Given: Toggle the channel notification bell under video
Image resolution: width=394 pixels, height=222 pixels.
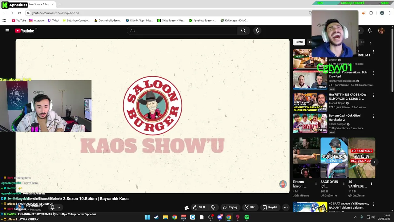Looking at the screenshot, I should (52, 207).
